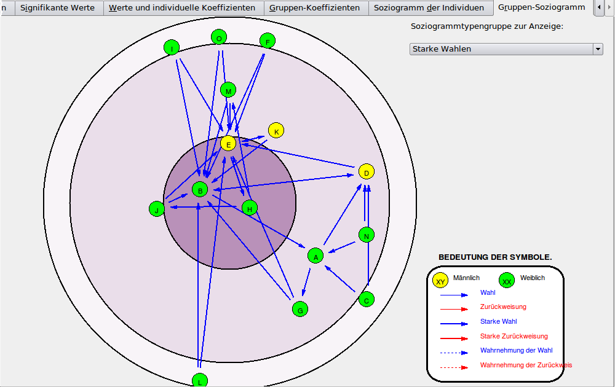Screen dimensions: 615x387
Task: Click the Männlich XY legend symbol
Action: [x=440, y=281]
